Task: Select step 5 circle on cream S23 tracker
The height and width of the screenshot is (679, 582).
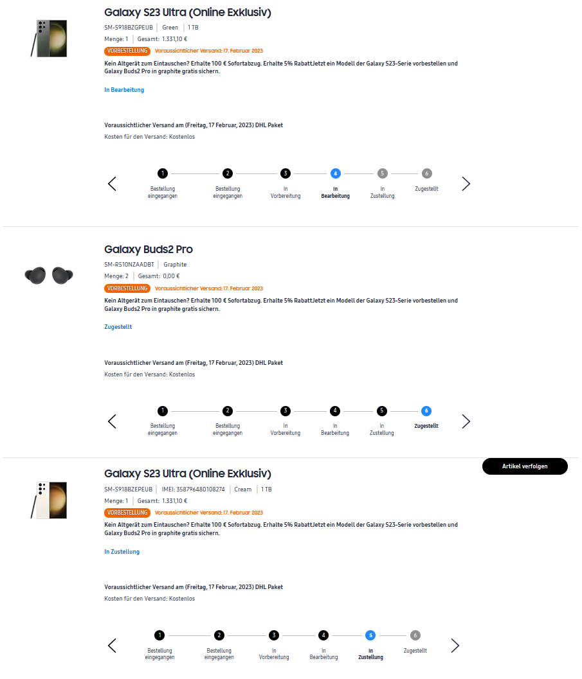Action: pos(370,635)
